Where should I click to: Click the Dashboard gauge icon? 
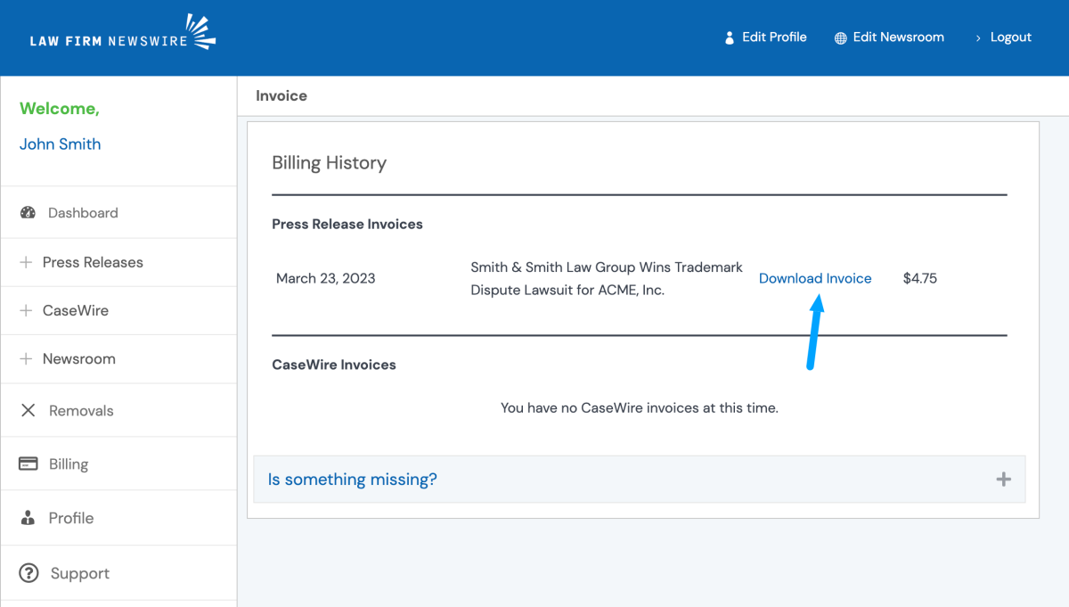pos(28,213)
